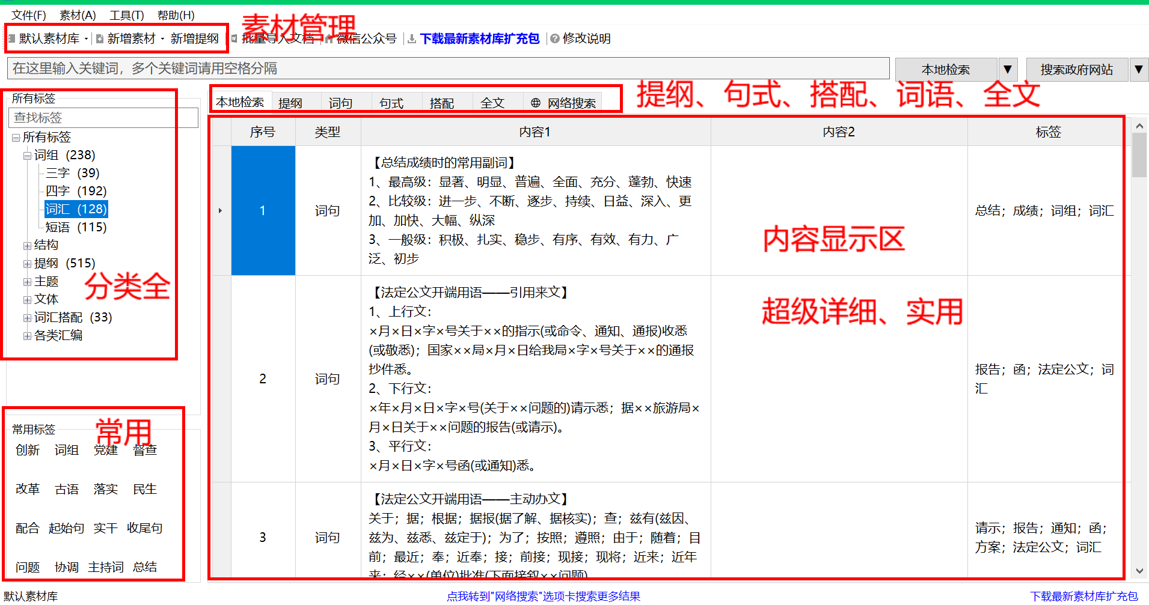Screen dimensions: 1149x605
Task: Click the 创新 common tag
Action: pos(28,450)
